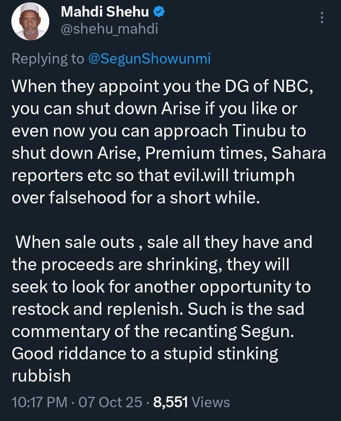The image size is (341, 421).
Task: Open the three-dot more options menu
Action: [x=323, y=18]
